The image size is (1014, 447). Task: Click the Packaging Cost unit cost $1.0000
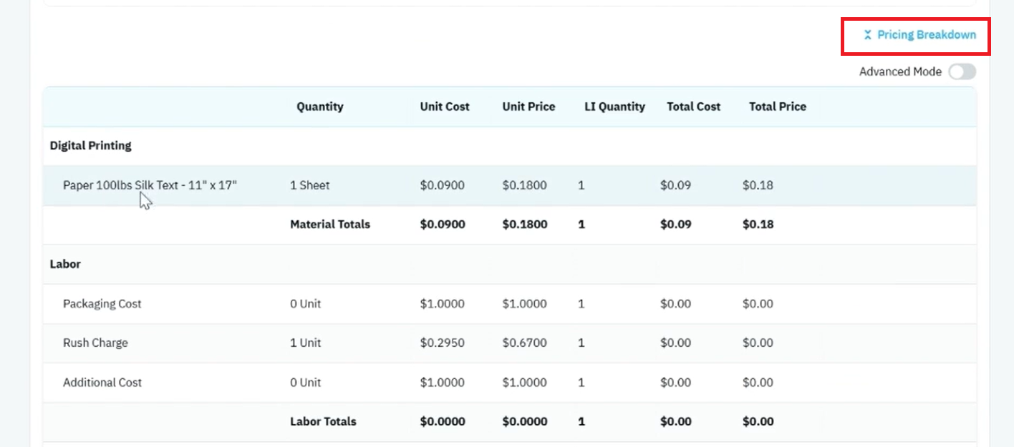(443, 303)
